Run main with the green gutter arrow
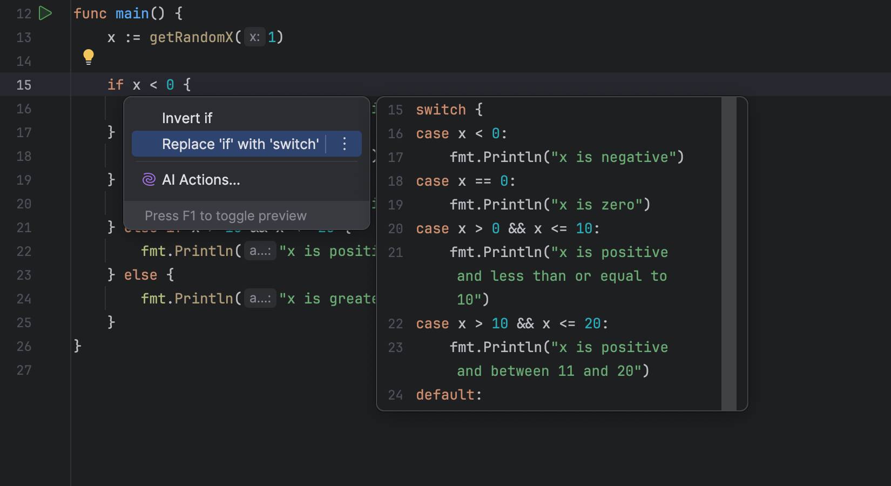Viewport: 891px width, 486px height. click(46, 13)
